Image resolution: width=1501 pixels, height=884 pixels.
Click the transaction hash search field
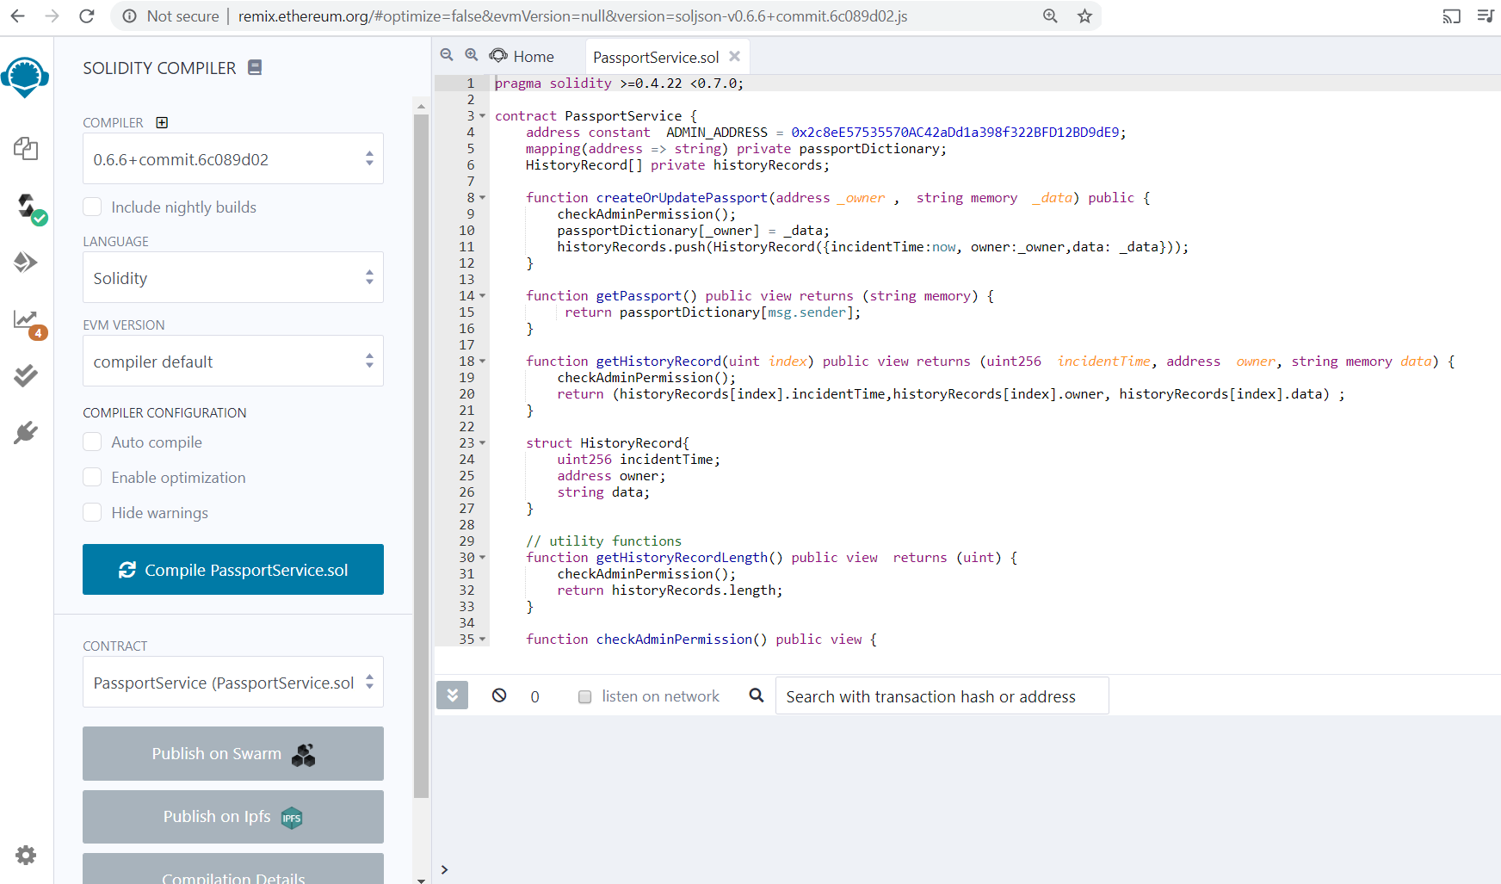[x=942, y=696]
